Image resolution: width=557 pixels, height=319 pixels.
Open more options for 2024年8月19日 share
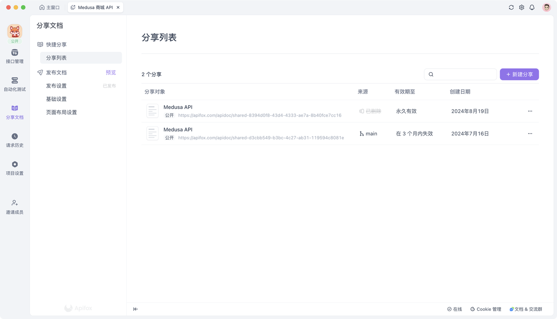[530, 111]
